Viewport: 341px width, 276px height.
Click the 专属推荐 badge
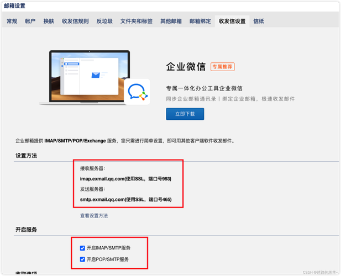coord(223,67)
